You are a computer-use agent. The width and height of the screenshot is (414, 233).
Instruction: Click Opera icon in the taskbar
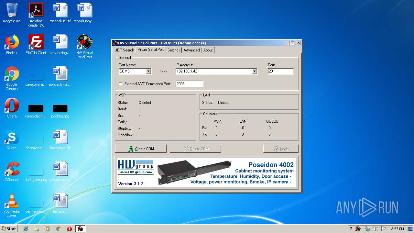69,229
